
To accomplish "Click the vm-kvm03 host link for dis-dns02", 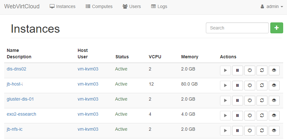I will [x=88, y=69].
